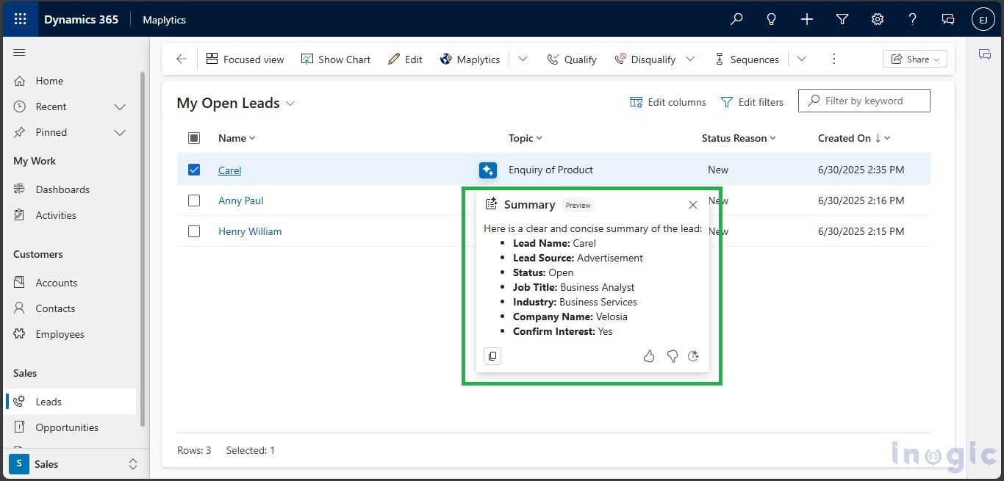Click the regenerate summary icon

693,356
